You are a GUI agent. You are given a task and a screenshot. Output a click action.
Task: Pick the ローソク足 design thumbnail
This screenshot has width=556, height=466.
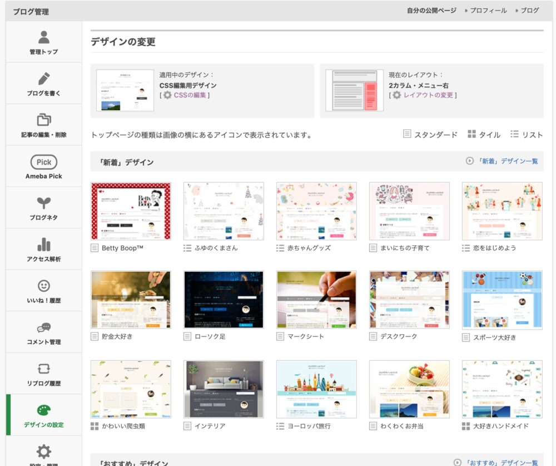coord(224,300)
